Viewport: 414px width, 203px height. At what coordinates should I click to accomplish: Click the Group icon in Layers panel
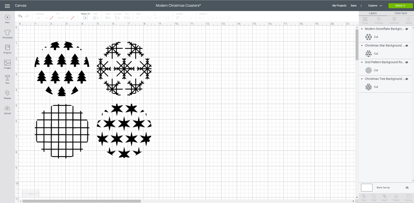(365, 19)
